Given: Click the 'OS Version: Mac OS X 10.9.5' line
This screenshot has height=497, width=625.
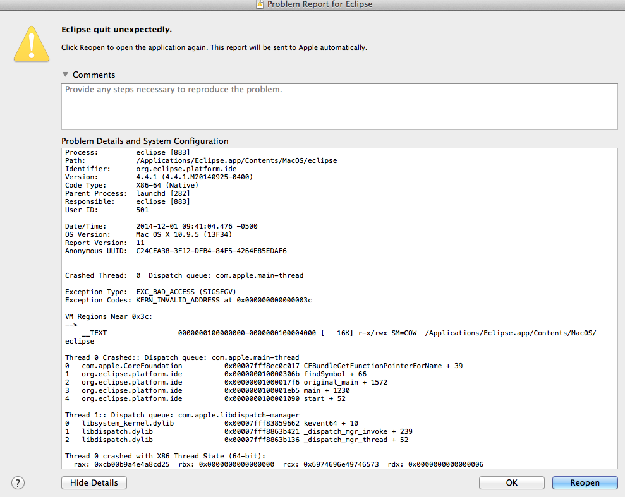Looking at the screenshot, I should coord(149,234).
